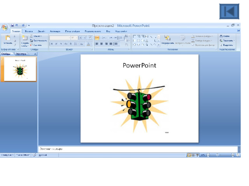Toggle Italic (К) formatting
Viewport: 249px width, 186px height.
pyautogui.click(x=56, y=44)
